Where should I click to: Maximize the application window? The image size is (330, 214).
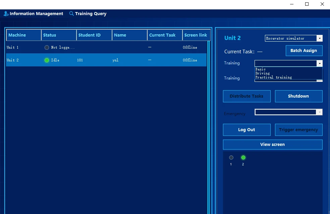click(x=307, y=4)
